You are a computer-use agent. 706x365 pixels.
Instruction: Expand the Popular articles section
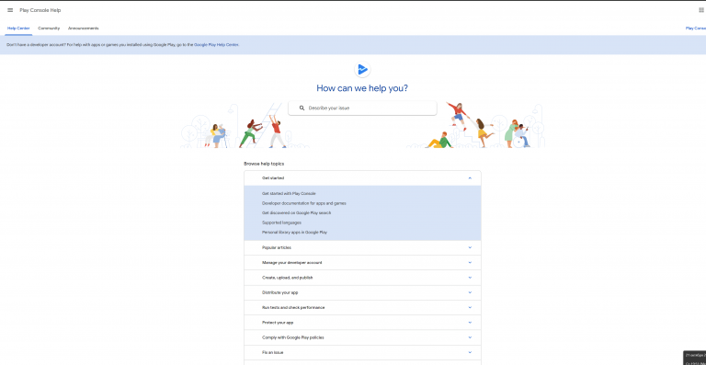[x=362, y=247]
